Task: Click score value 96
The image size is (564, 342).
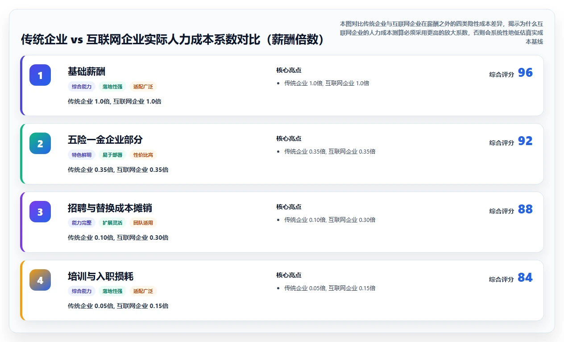Action: [x=525, y=73]
